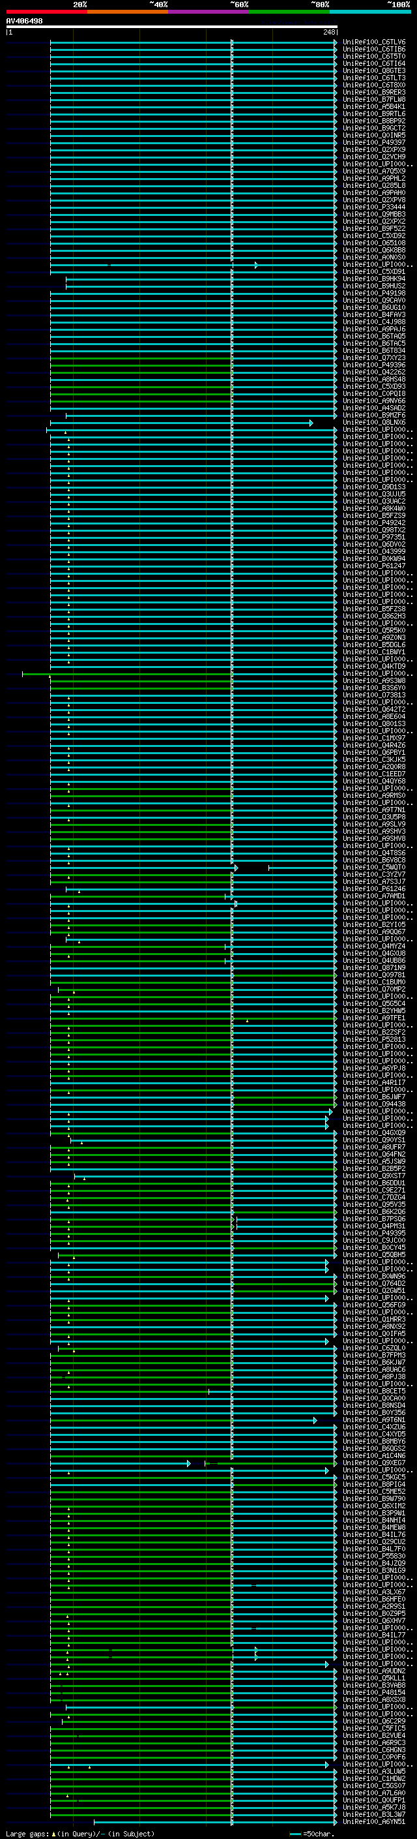This screenshot has height=1839, width=417.
Task: Select the UniRef100_Q42262 label
Action: coord(374,372)
